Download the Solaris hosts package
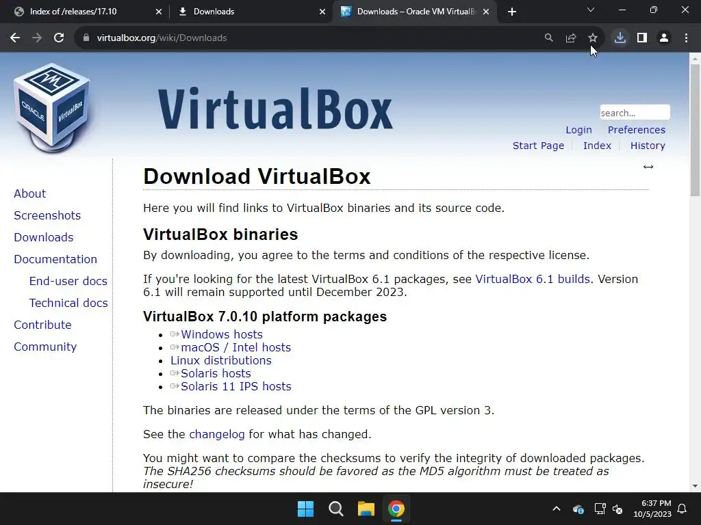Screen dimensions: 701x525 pos(216,373)
